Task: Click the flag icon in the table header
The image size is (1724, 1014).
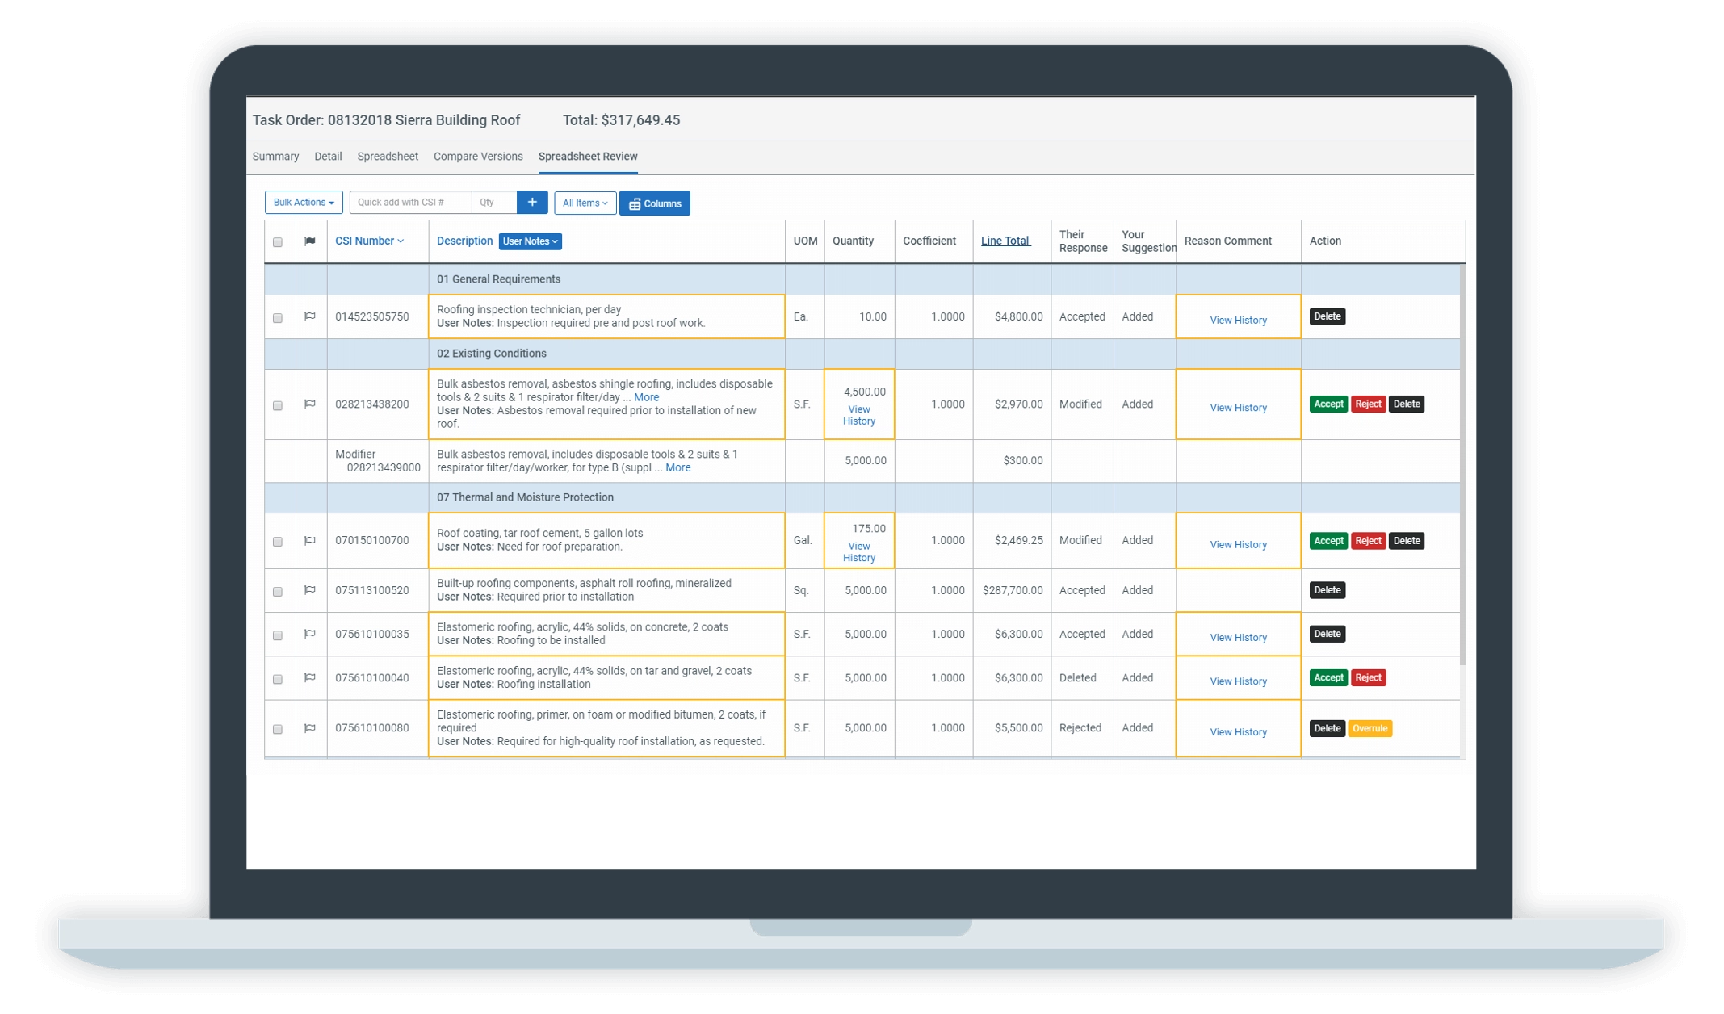Action: point(310,241)
